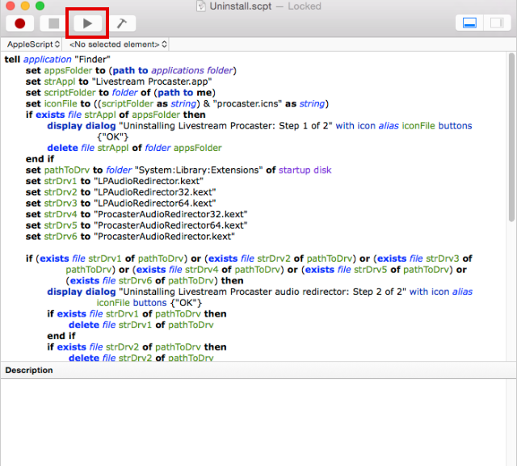Viewport: 517px width, 466px height.
Task: Click the line if exists file strDrv2
Action: (137, 347)
